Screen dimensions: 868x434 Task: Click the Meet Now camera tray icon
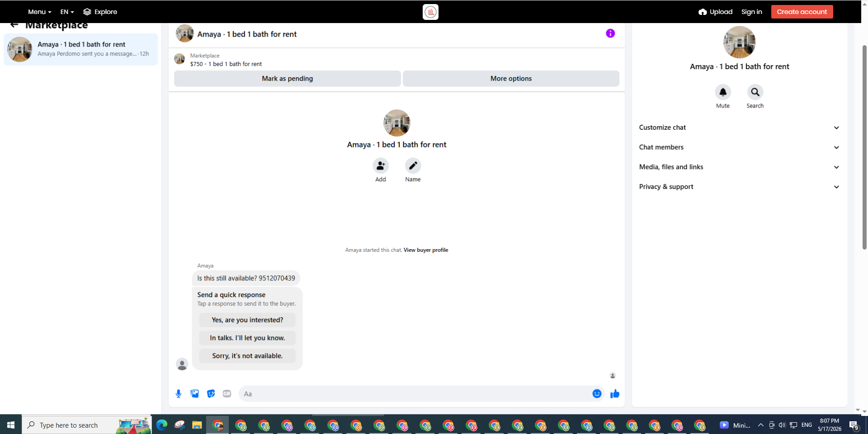[x=772, y=425]
